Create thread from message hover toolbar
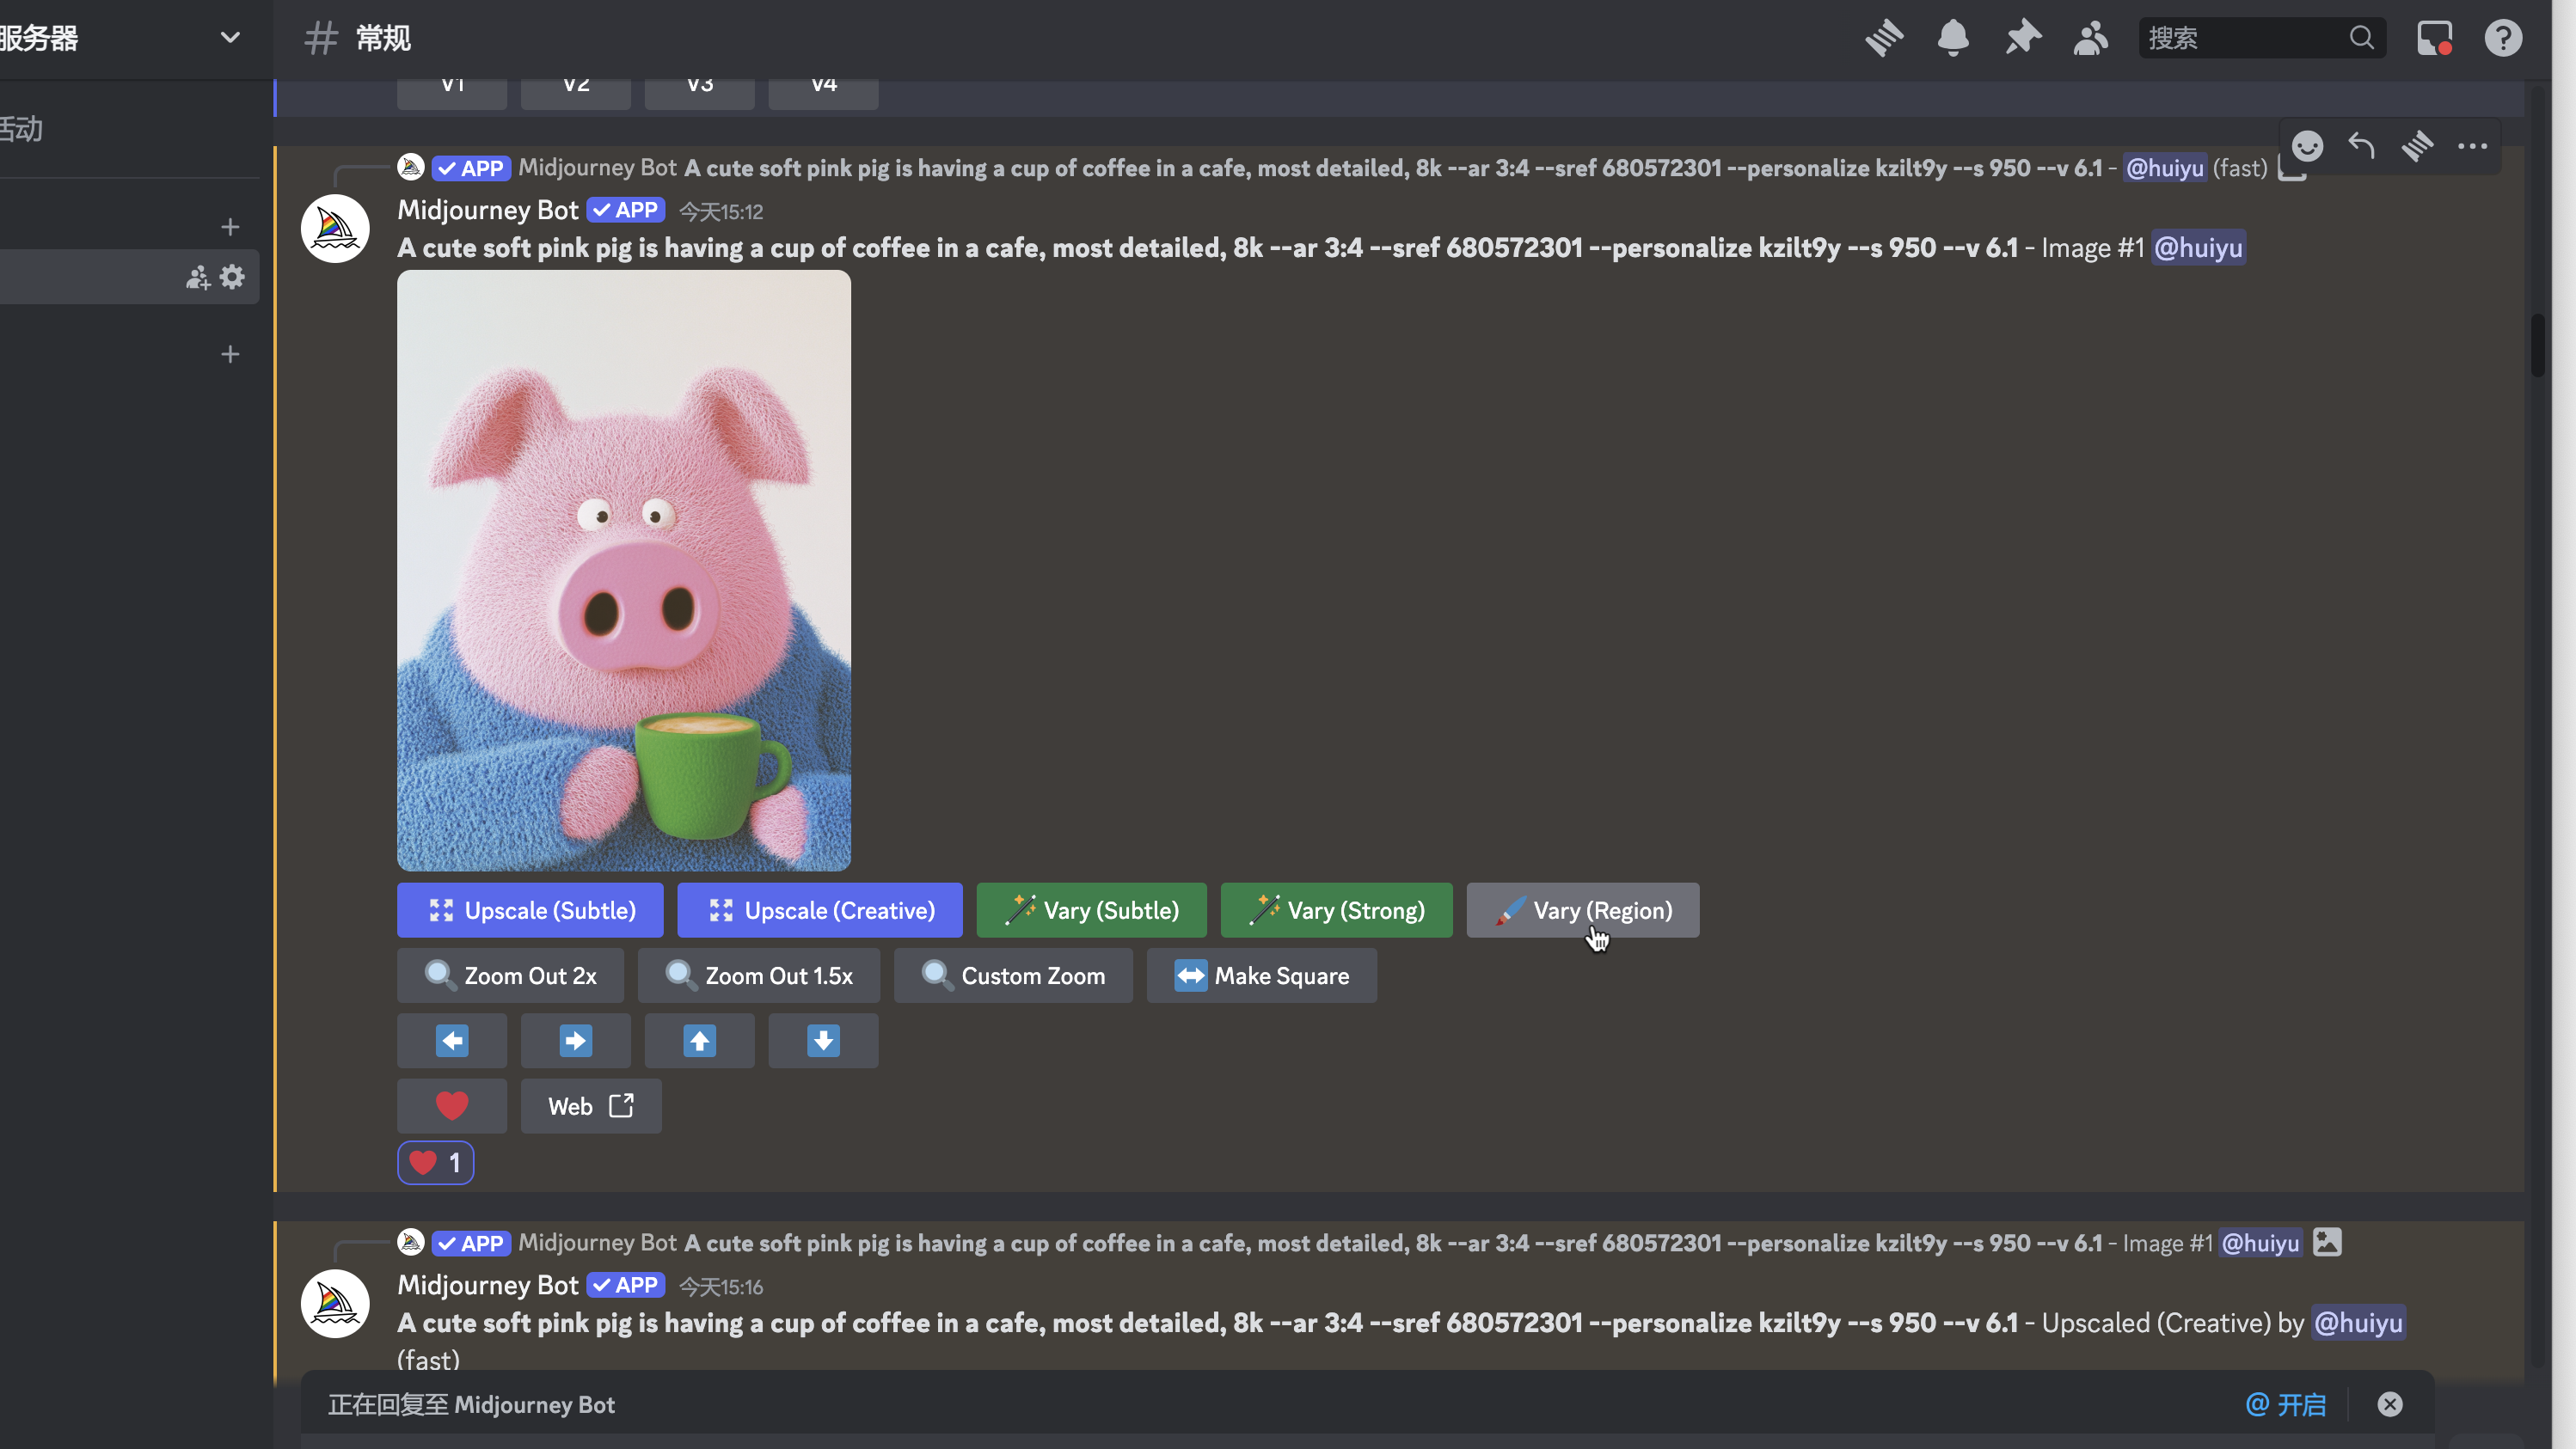 point(2417,147)
